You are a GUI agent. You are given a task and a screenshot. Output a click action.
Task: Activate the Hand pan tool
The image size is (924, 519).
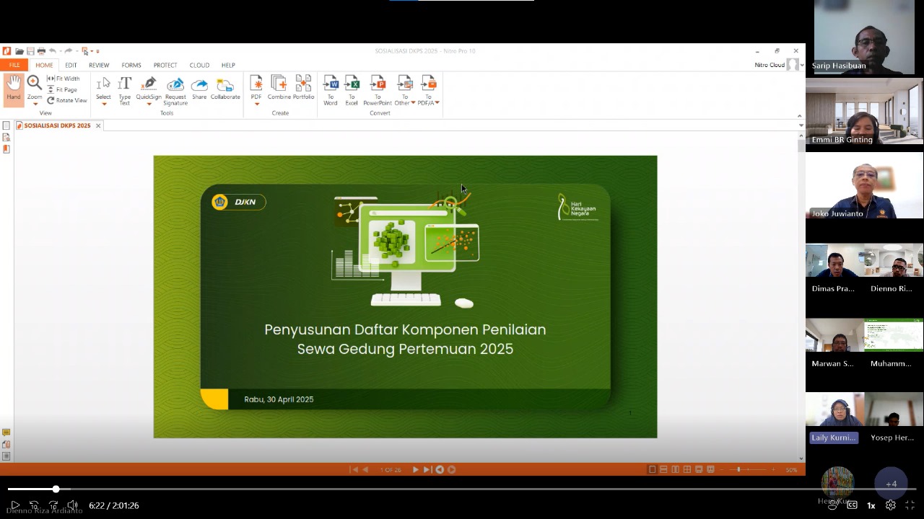tap(13, 88)
